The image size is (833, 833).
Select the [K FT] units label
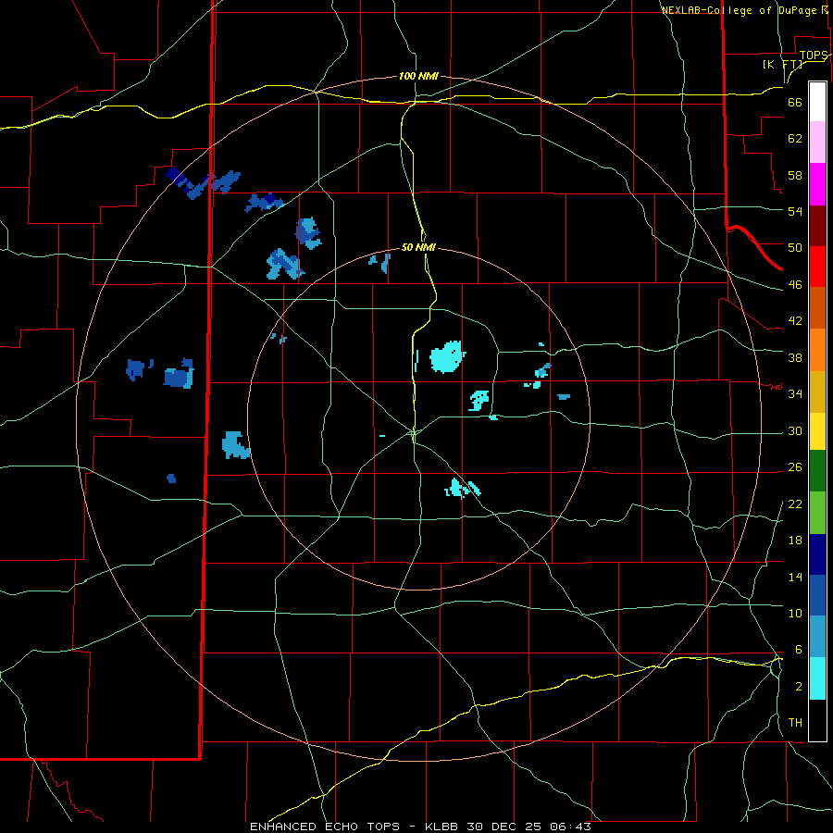[782, 64]
